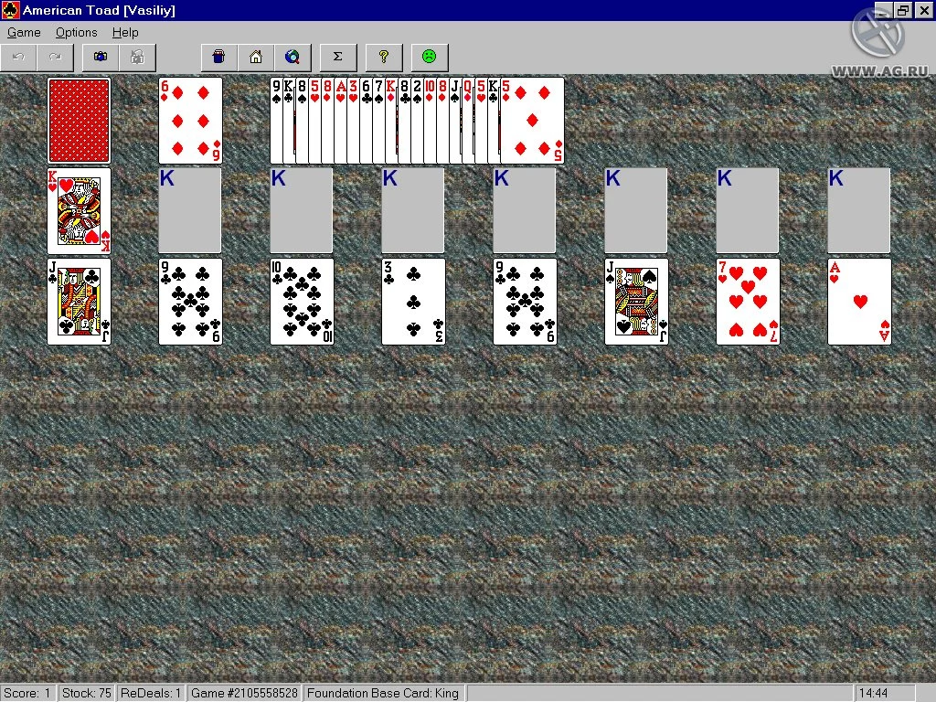Click the American Toad title bar icon
This screenshot has height=702, width=936.
point(11,10)
